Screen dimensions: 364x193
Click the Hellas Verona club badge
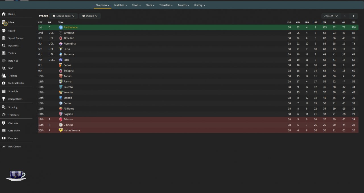61,130
